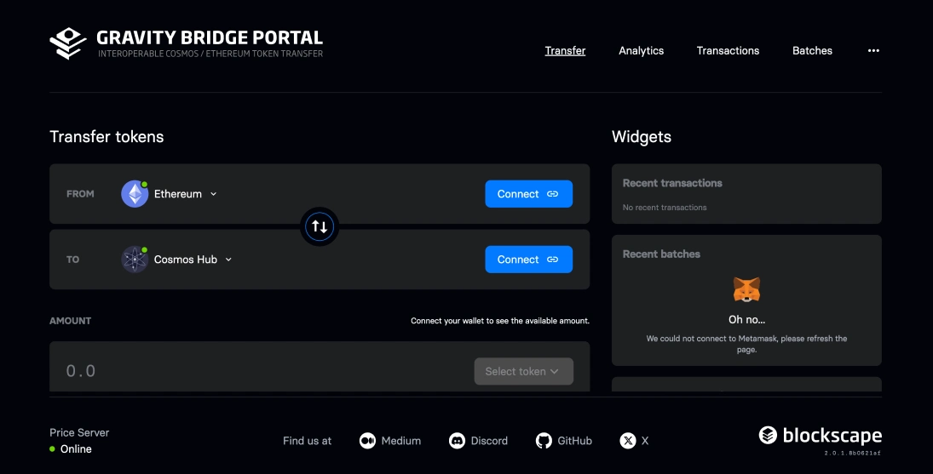Screen dimensions: 933x474
Task: Click 'Connect your wallet to see the available amount'
Action: point(500,321)
